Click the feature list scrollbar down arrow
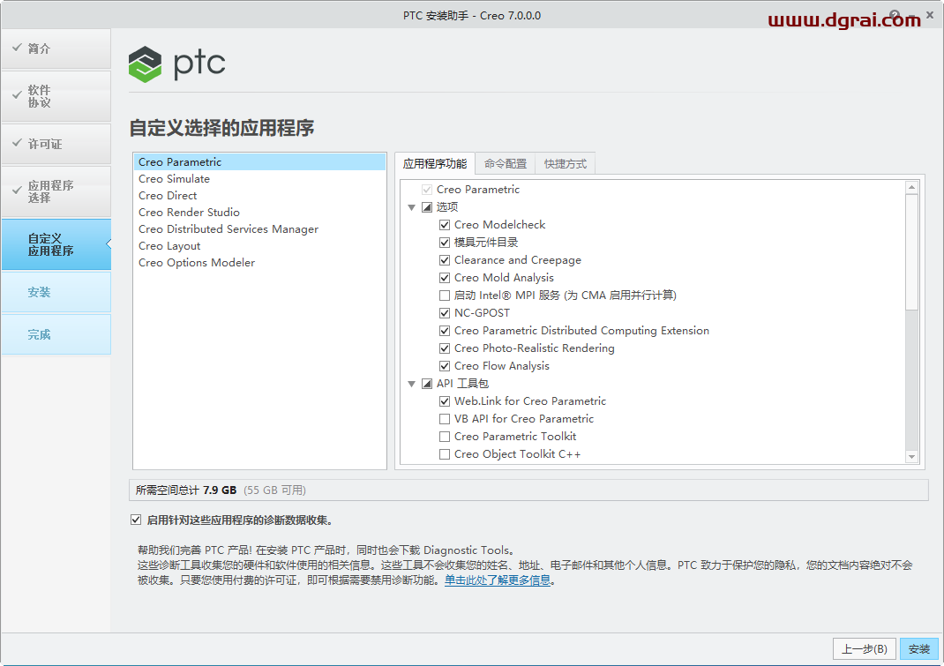944x666 pixels. [x=911, y=456]
